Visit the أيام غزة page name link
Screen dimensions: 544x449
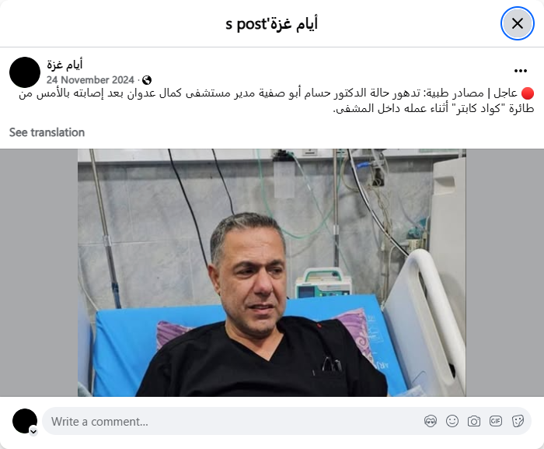(x=65, y=65)
